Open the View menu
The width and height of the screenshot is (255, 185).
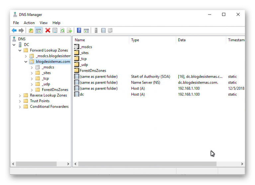(43, 23)
